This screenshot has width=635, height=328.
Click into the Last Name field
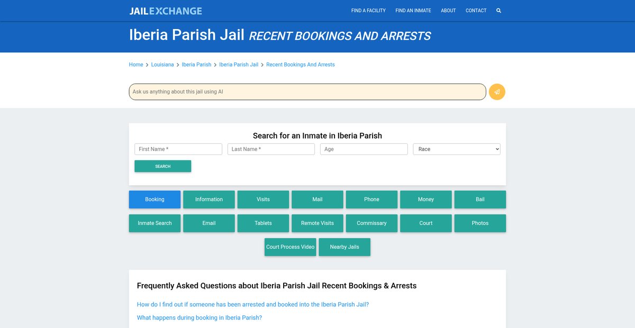271,149
